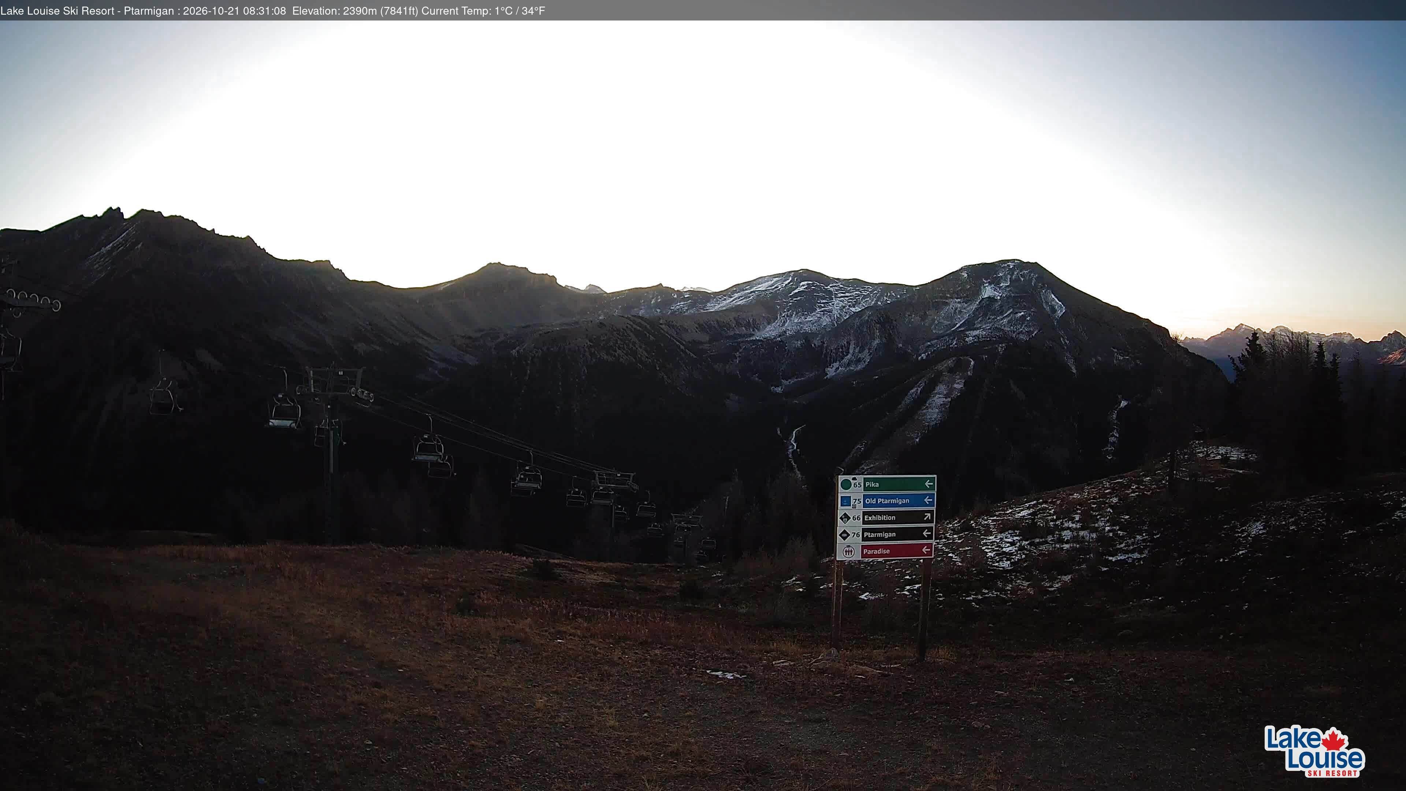1406x791 pixels.
Task: Click the green circle icon beside Pika
Action: pyautogui.click(x=846, y=484)
